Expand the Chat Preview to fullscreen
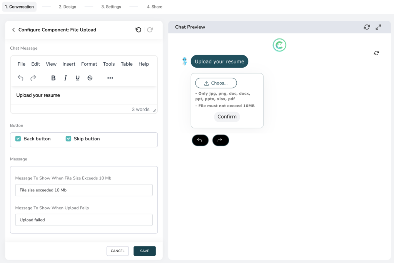The height and width of the screenshot is (263, 394). click(x=378, y=27)
